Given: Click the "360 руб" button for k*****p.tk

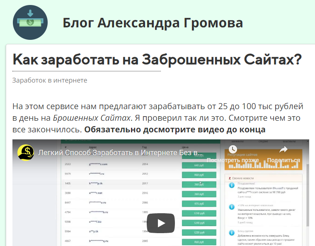Looking at the screenshot, I should [199, 184].
